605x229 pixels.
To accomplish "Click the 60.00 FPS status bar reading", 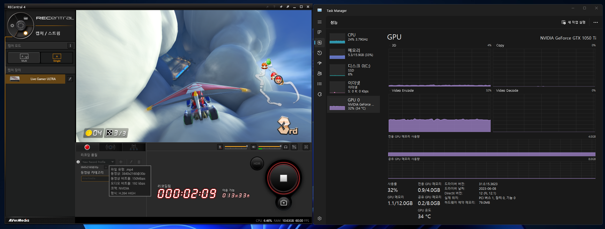I will click(x=302, y=221).
